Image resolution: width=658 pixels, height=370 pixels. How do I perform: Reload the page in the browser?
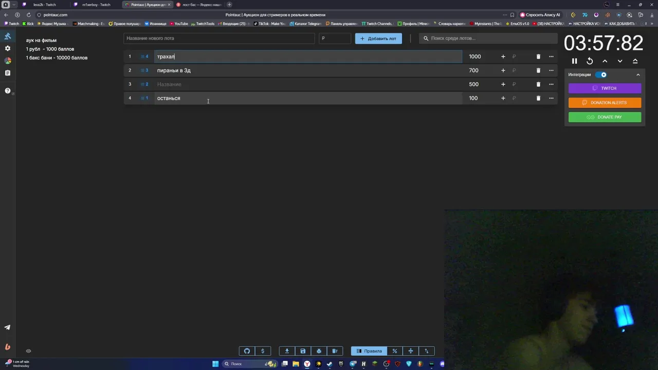click(x=28, y=15)
